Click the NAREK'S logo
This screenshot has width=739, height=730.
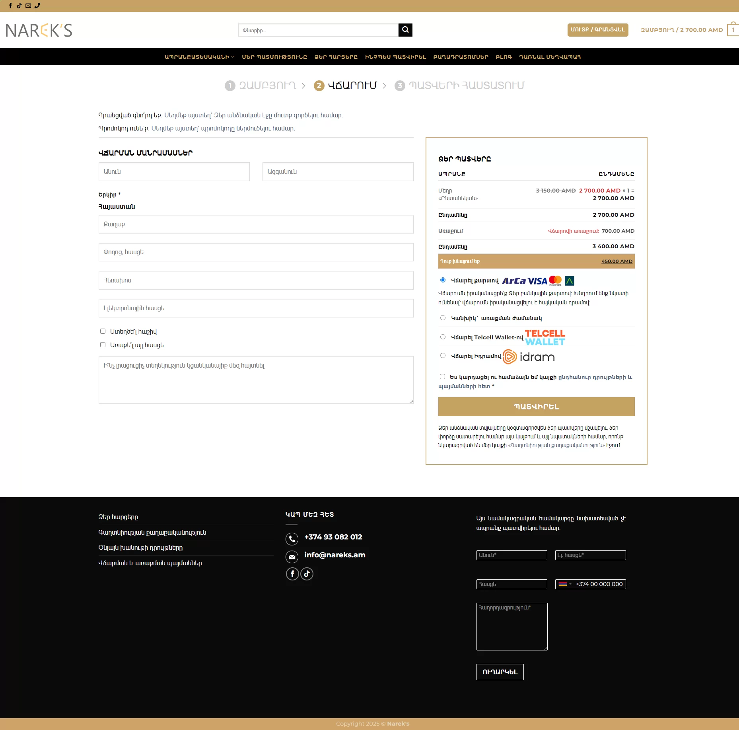click(39, 30)
